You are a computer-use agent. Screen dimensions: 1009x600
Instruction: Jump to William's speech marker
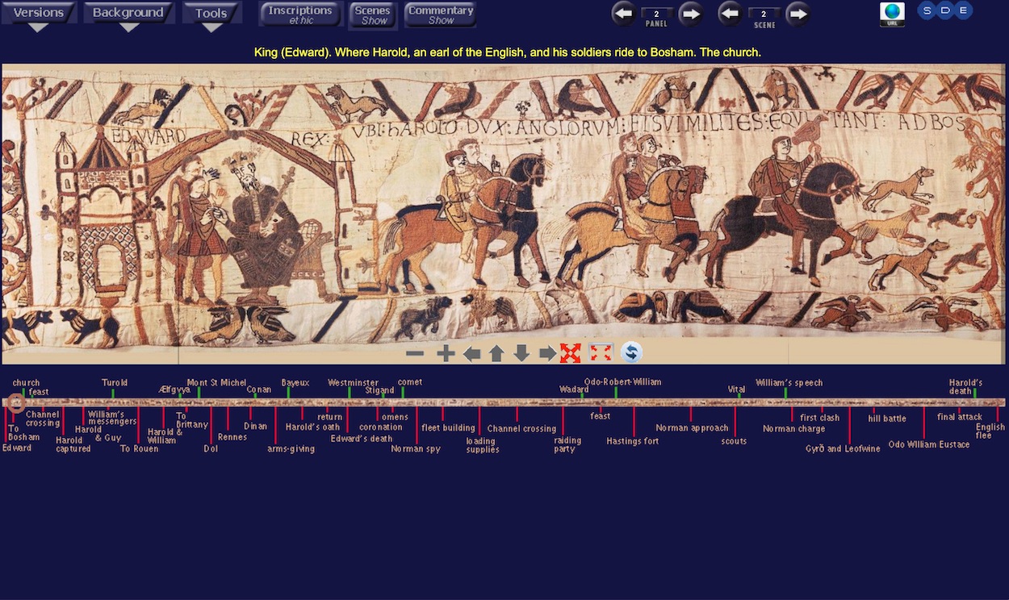coord(789,383)
